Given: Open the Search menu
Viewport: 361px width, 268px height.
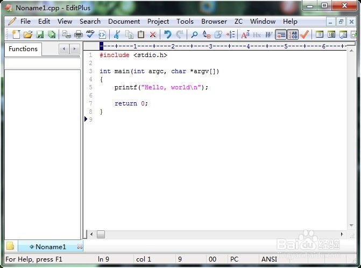Looking at the screenshot, I should coord(90,22).
